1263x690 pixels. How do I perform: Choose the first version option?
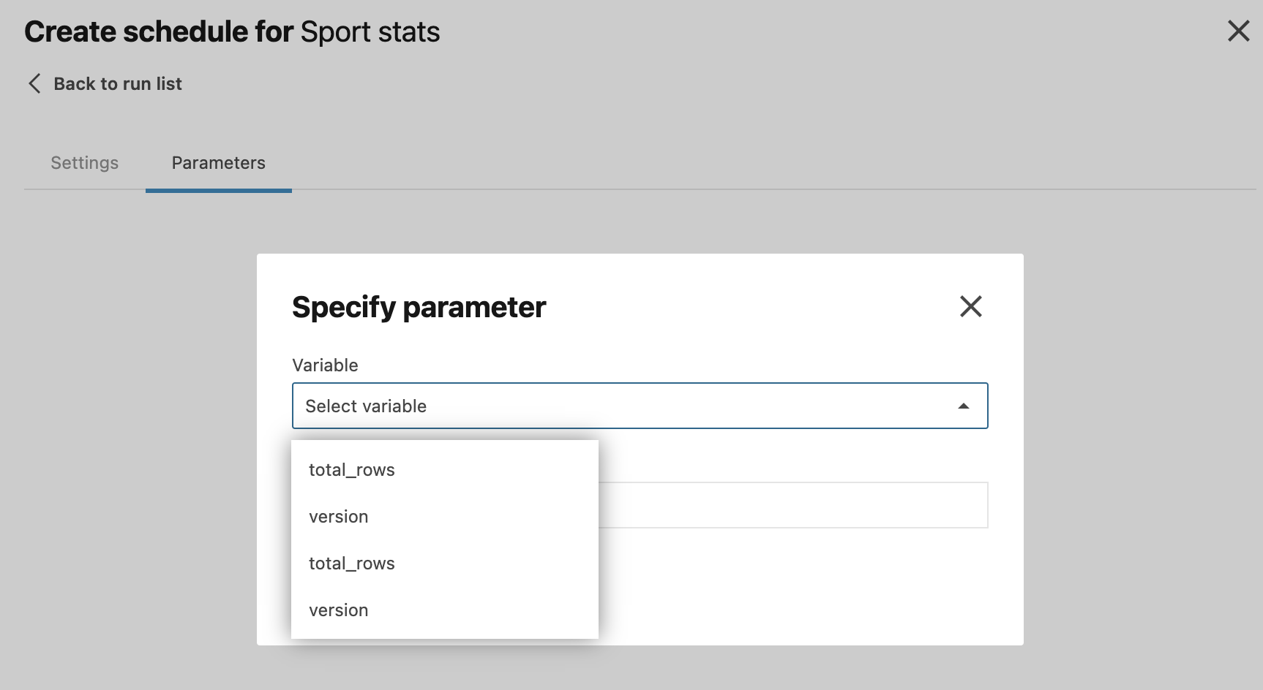[x=339, y=516]
